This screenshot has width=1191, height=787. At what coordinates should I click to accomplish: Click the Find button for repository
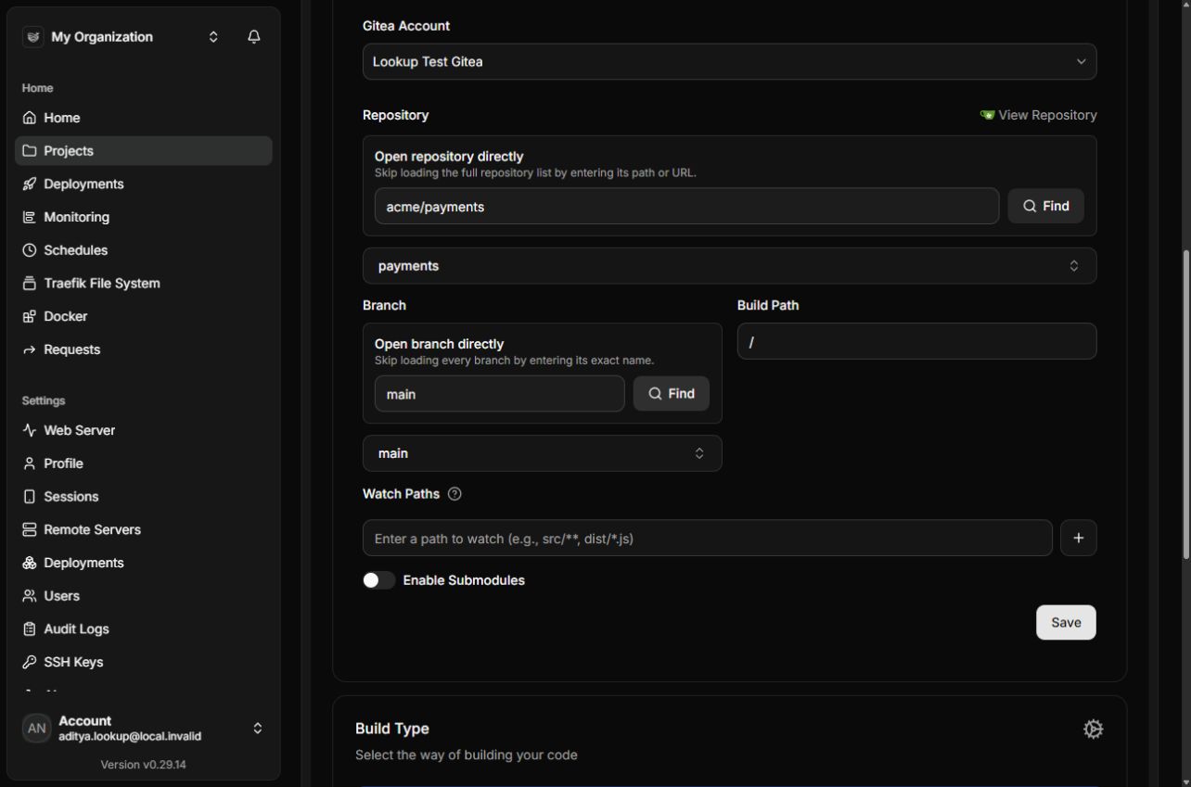coord(1046,206)
